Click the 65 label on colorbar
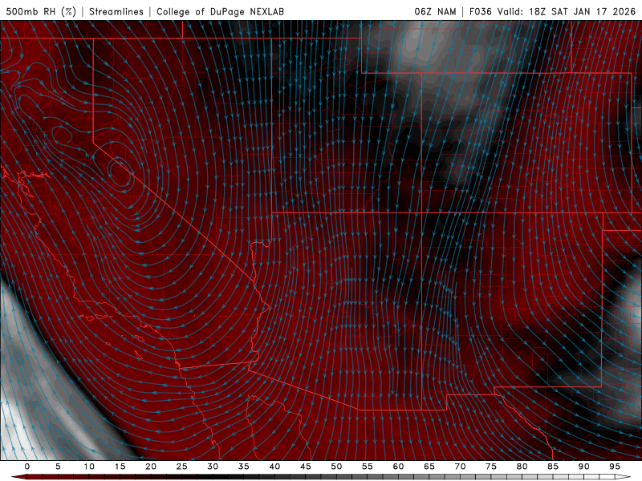The height and width of the screenshot is (481, 642). (x=429, y=467)
